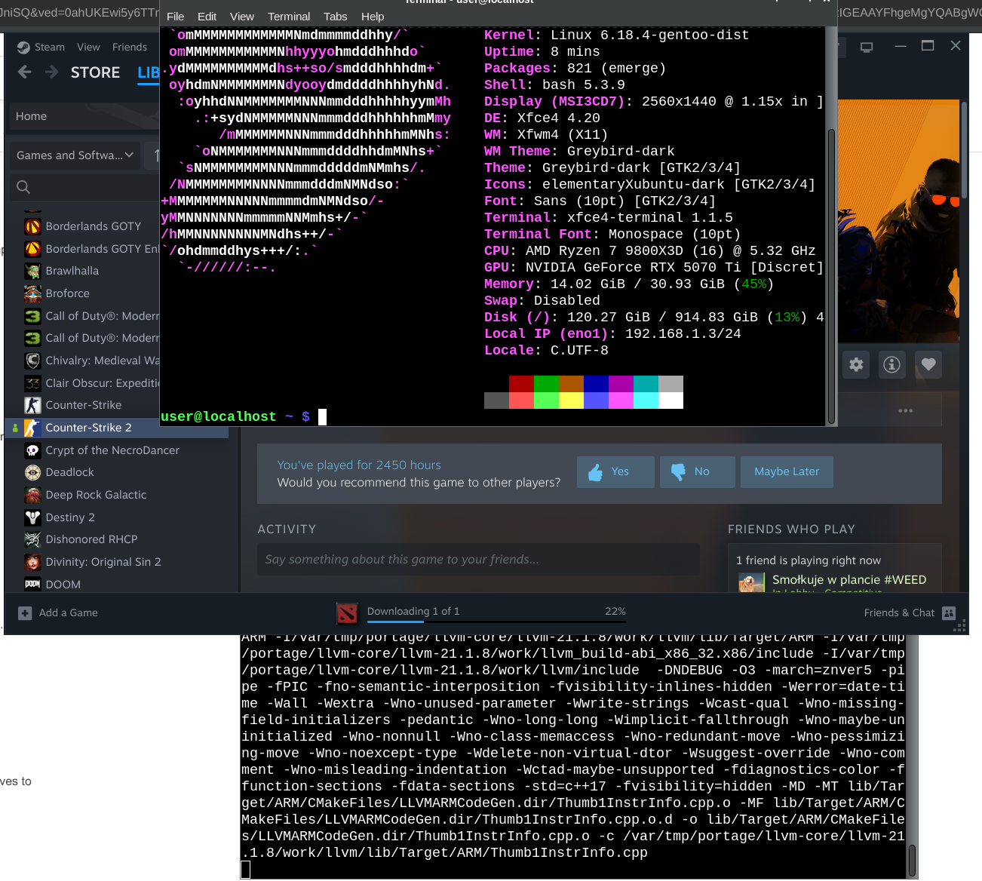Go back with the Steam back arrow
982x881 pixels.
click(x=25, y=72)
